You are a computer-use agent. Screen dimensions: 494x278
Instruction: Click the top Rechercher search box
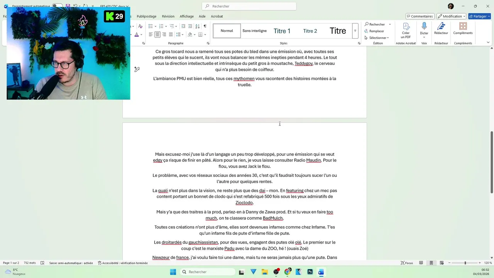(x=249, y=6)
